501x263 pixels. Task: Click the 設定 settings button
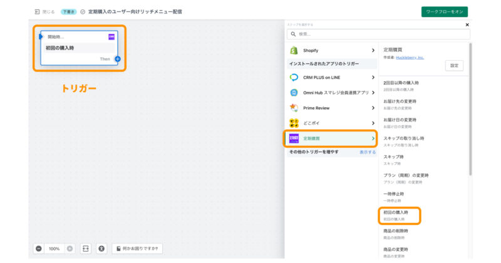pyautogui.click(x=454, y=66)
